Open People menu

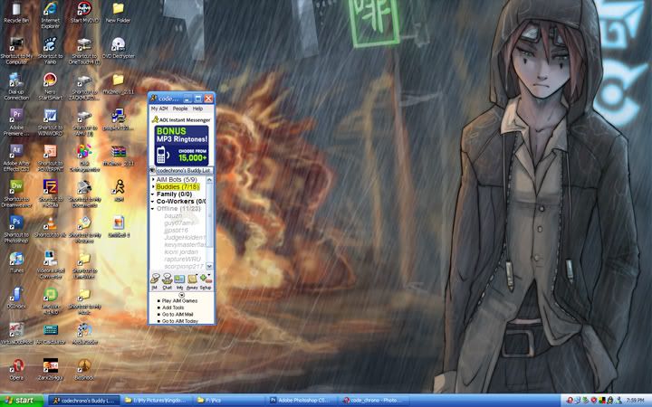click(180, 109)
